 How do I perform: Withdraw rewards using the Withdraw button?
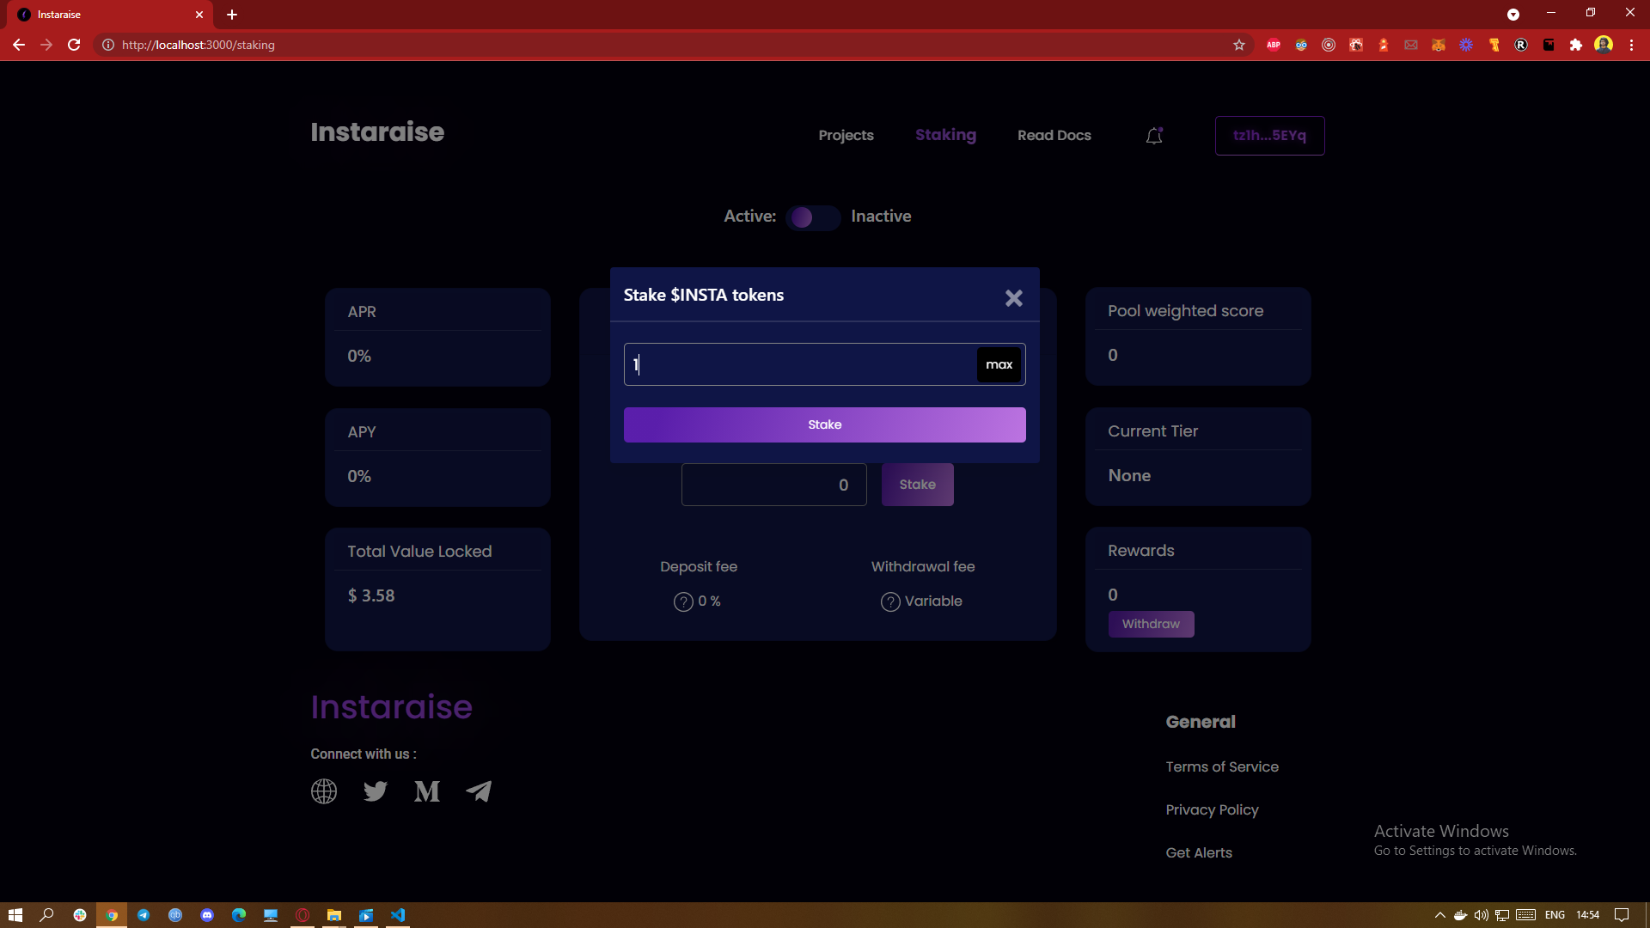[1151, 624]
